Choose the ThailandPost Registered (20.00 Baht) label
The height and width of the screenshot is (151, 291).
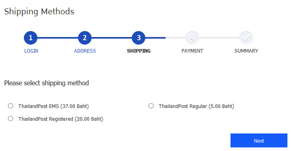(x=61, y=119)
